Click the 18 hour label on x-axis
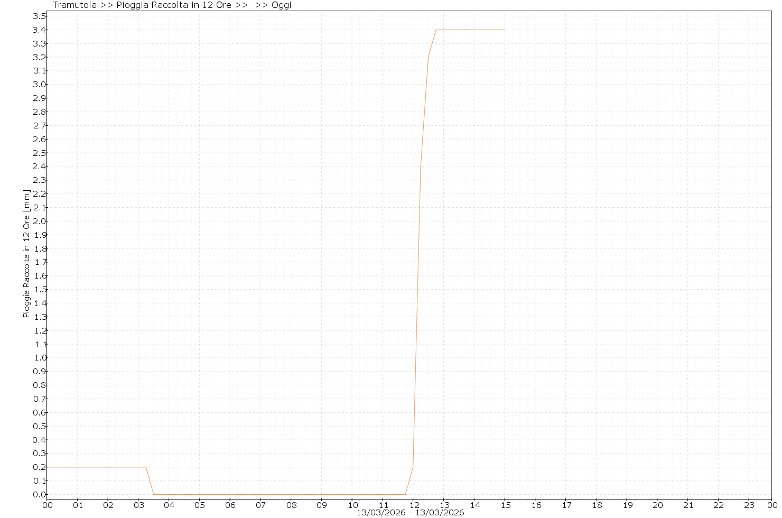This screenshot has height=518, width=782. click(x=597, y=505)
